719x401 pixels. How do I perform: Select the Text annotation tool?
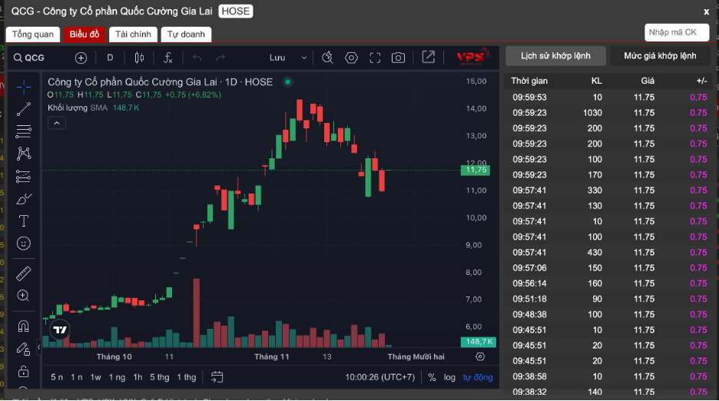pyautogui.click(x=23, y=221)
